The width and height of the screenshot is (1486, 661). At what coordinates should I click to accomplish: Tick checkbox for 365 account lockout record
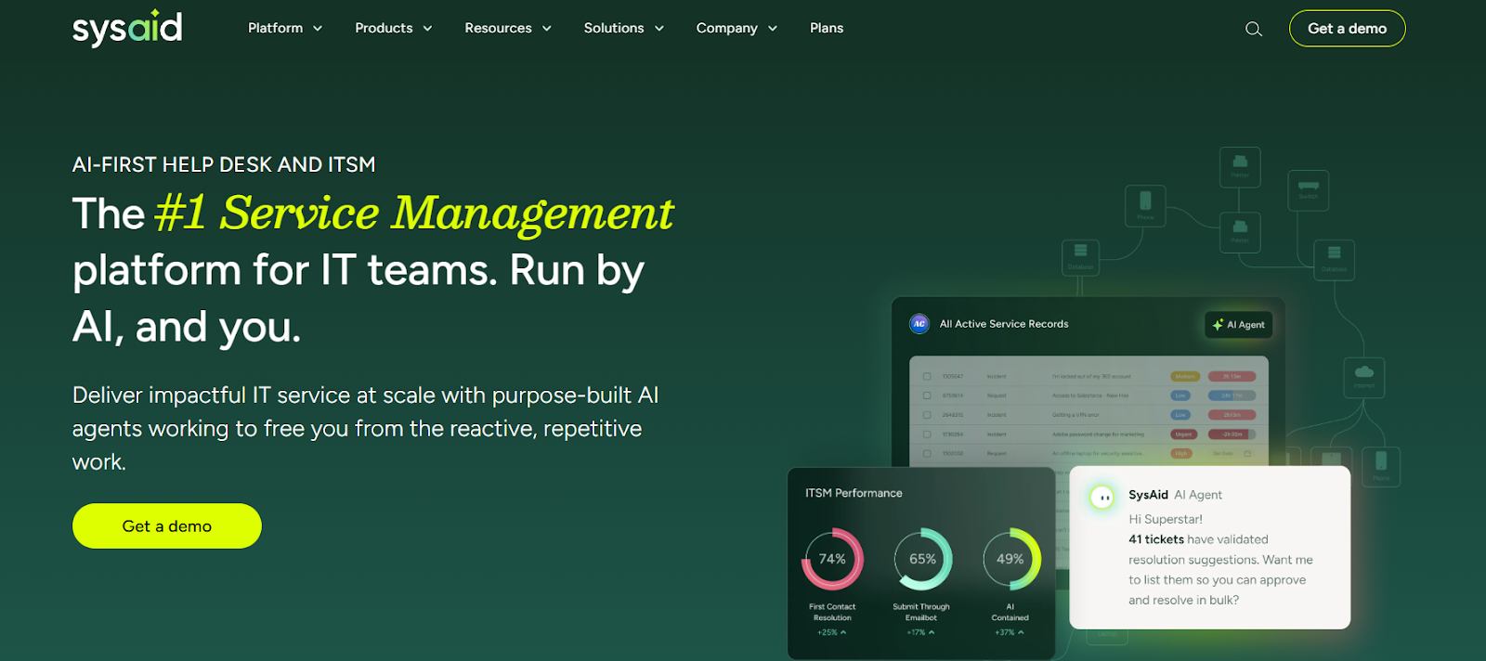(927, 376)
